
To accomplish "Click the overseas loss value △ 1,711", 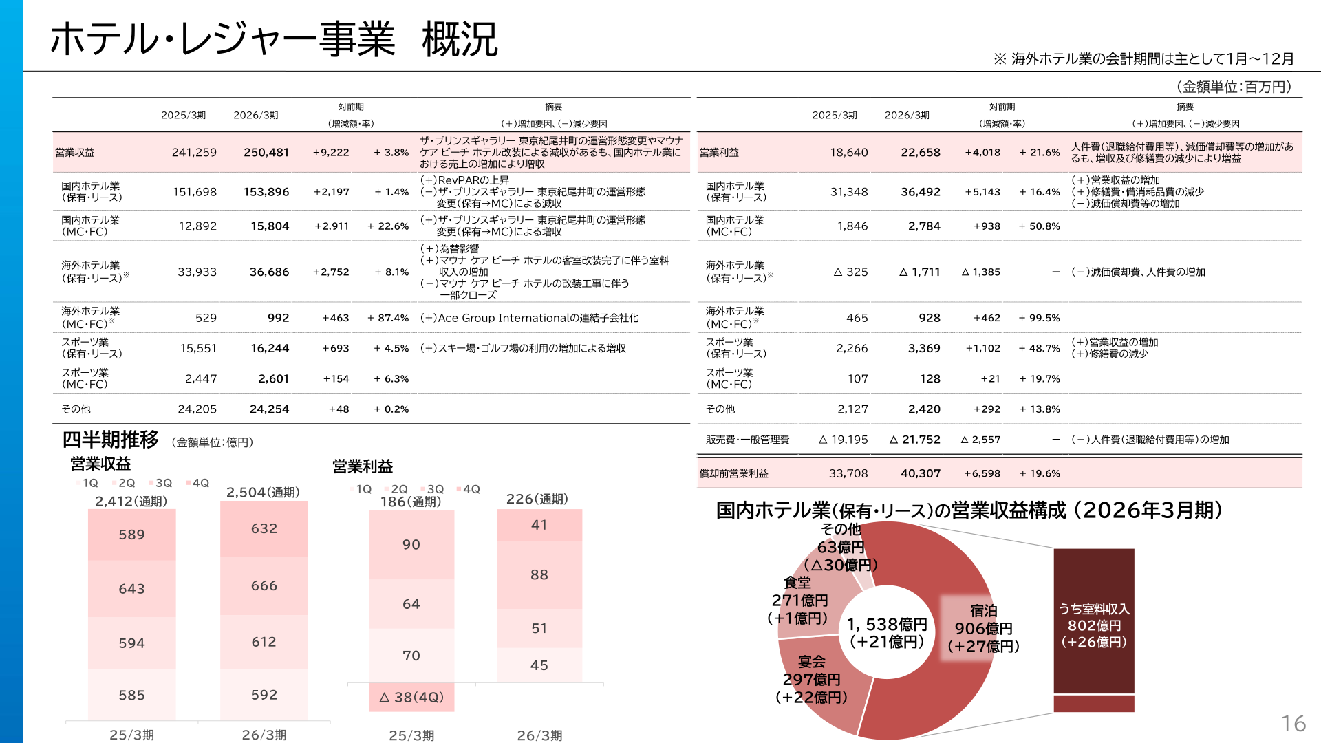I will (x=920, y=272).
